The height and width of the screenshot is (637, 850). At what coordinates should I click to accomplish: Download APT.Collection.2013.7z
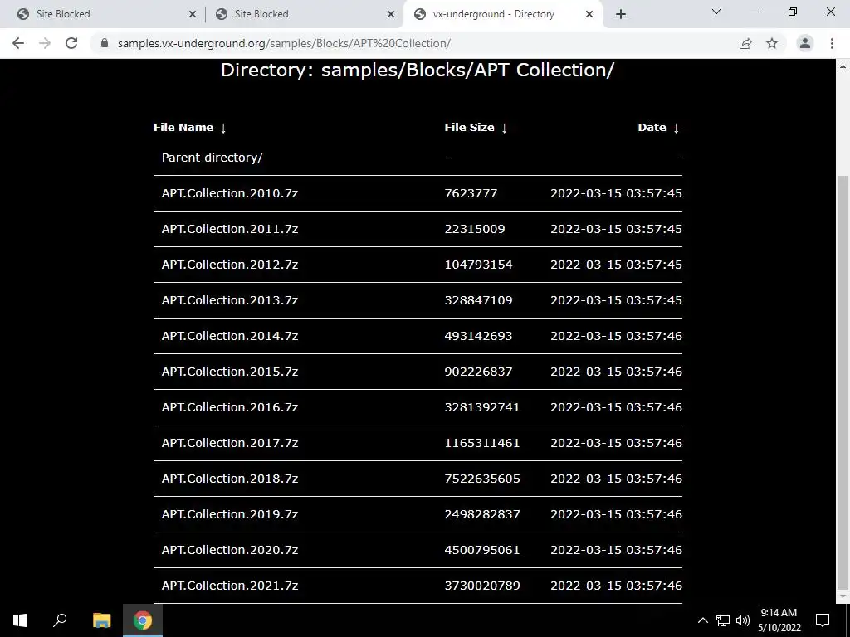pyautogui.click(x=230, y=300)
